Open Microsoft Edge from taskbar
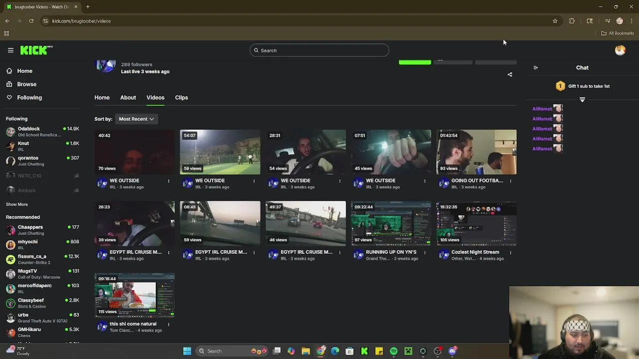The image size is (639, 359). [x=335, y=351]
